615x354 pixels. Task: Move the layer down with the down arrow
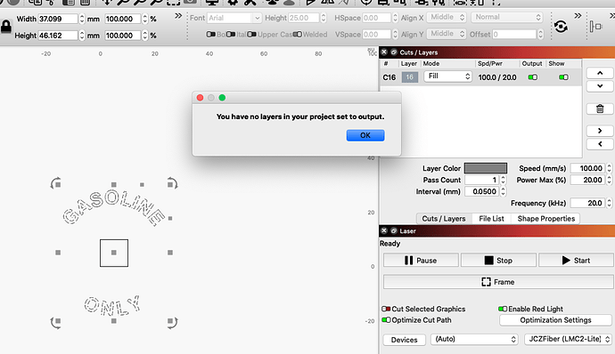pos(600,85)
